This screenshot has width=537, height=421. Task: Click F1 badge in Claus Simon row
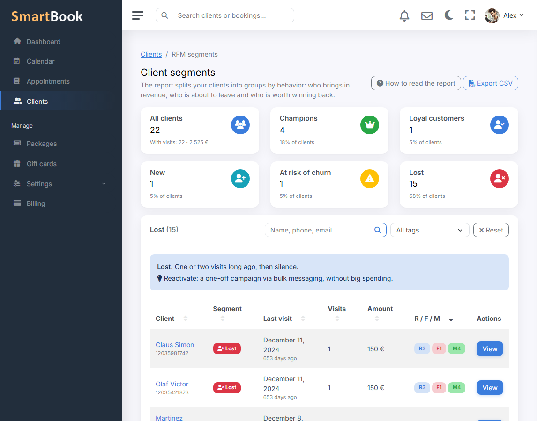click(439, 348)
